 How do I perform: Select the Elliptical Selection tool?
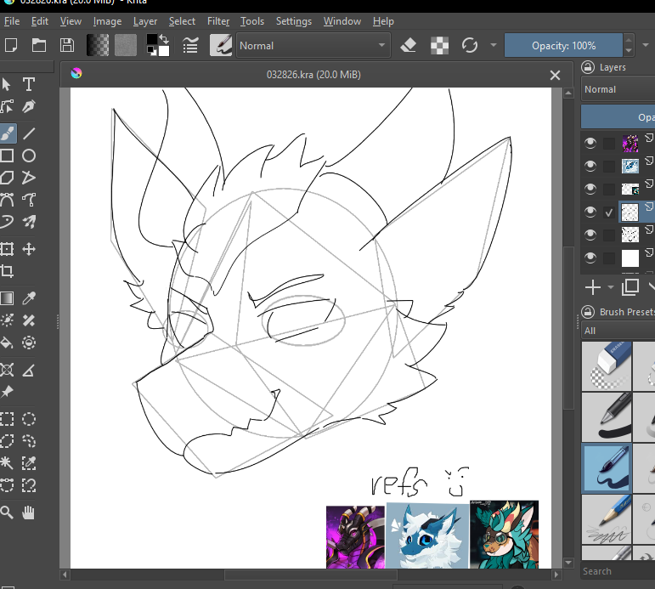(x=28, y=419)
